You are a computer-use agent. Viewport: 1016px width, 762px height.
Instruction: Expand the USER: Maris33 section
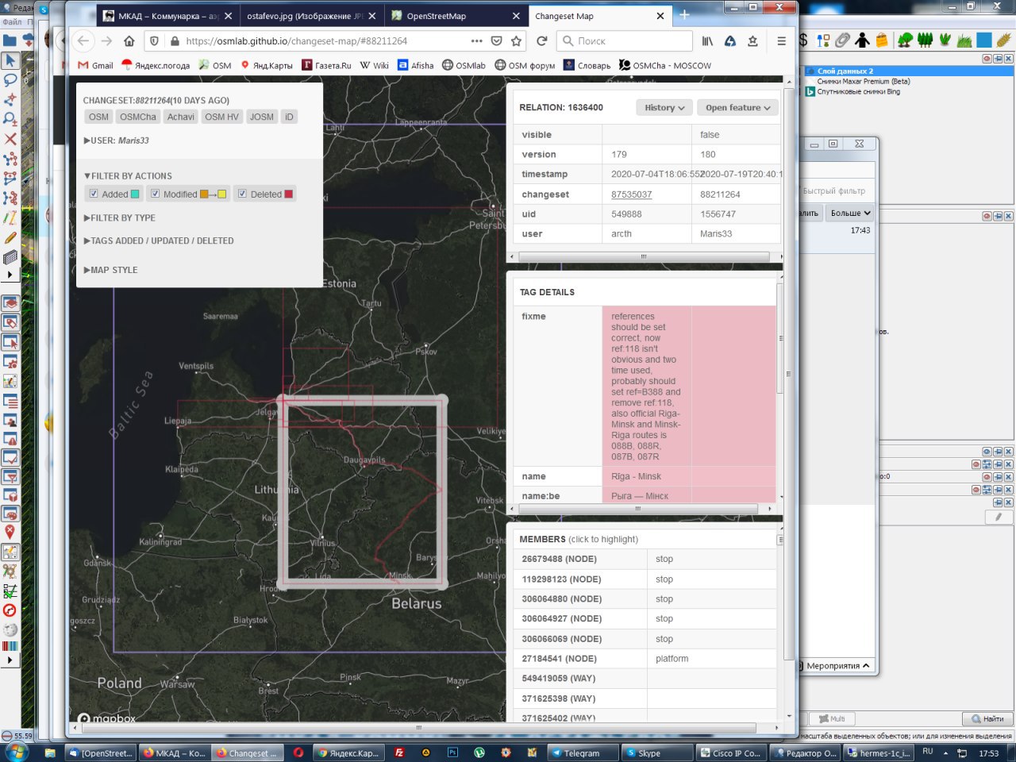coord(117,140)
